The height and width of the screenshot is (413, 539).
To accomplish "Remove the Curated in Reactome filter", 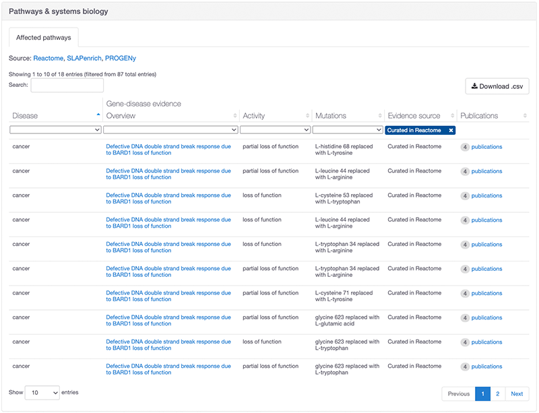I will click(451, 130).
